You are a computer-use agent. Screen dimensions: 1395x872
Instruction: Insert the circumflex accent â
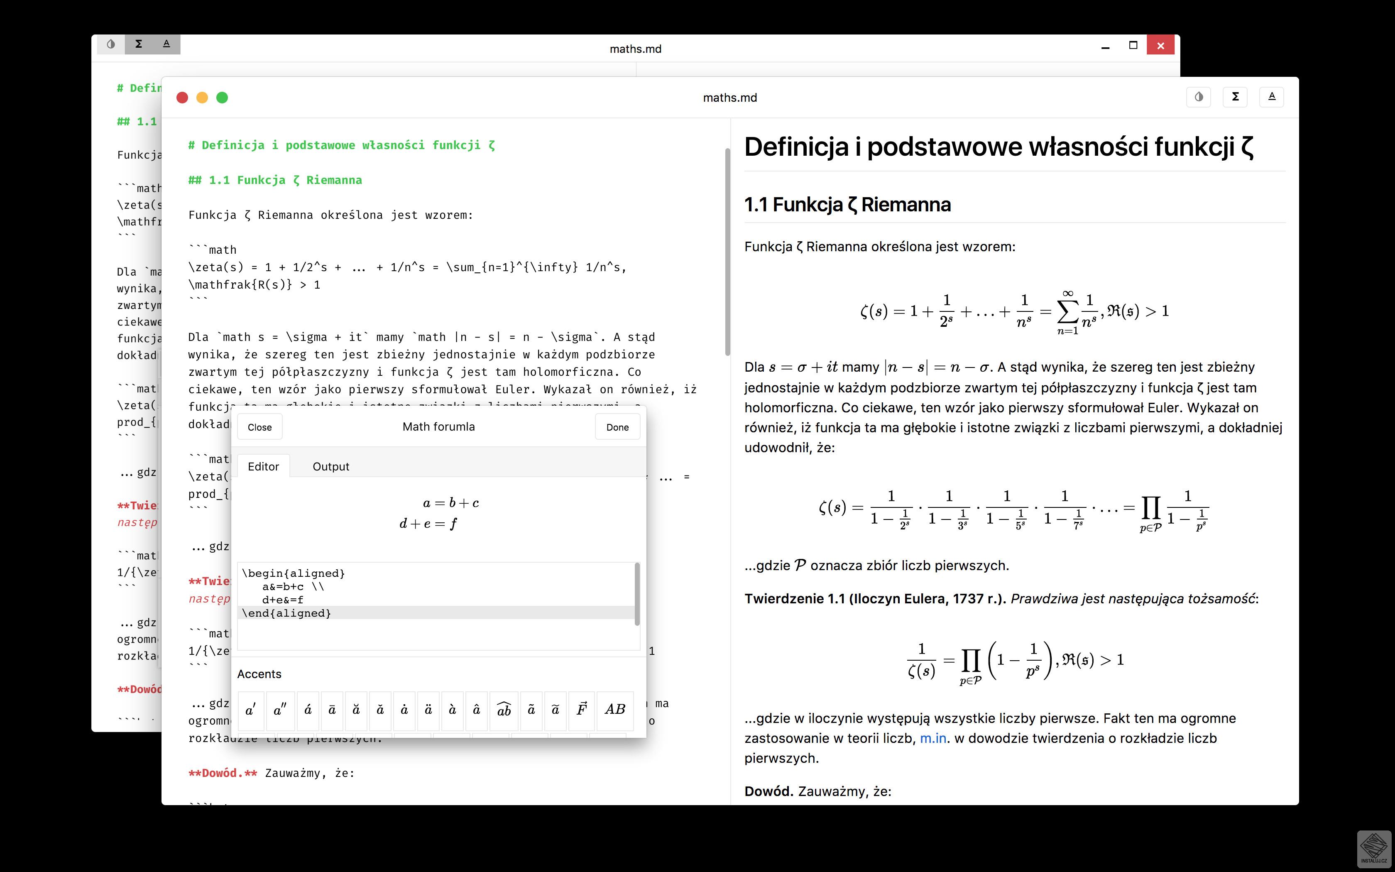[477, 710]
